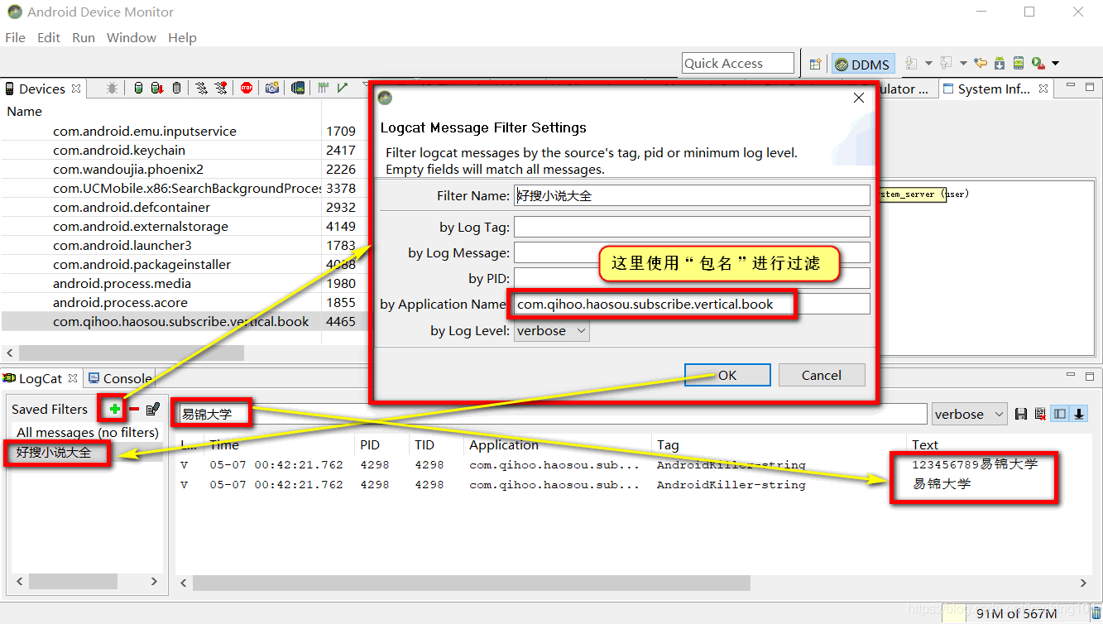Click the Open Perspective icon beside DDMS
Image resolution: width=1103 pixels, height=624 pixels.
tap(816, 64)
